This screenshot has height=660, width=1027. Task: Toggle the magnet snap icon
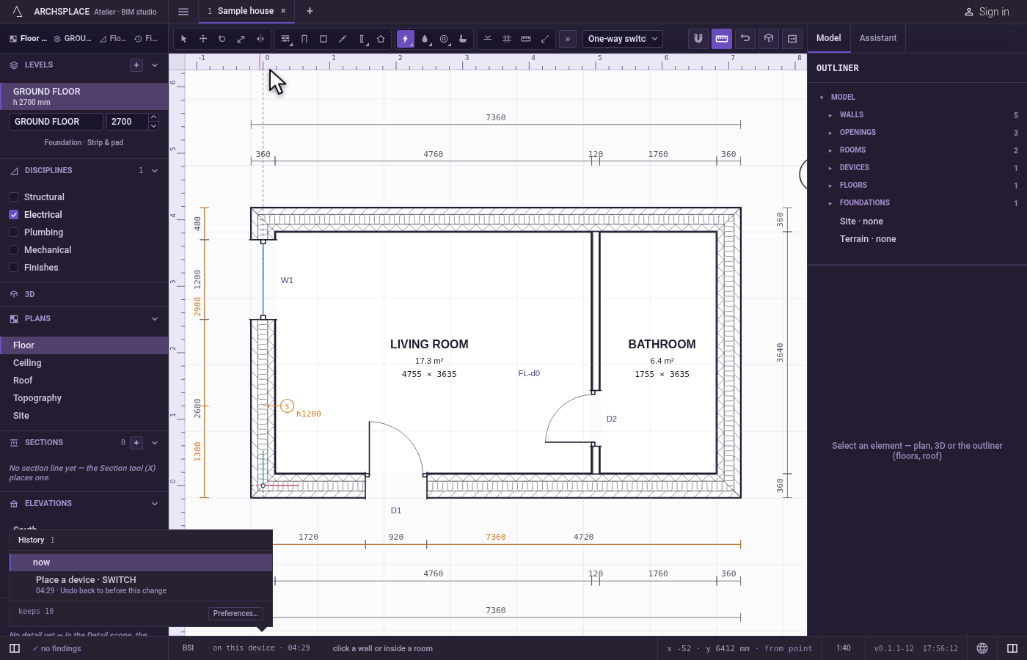[x=698, y=38]
